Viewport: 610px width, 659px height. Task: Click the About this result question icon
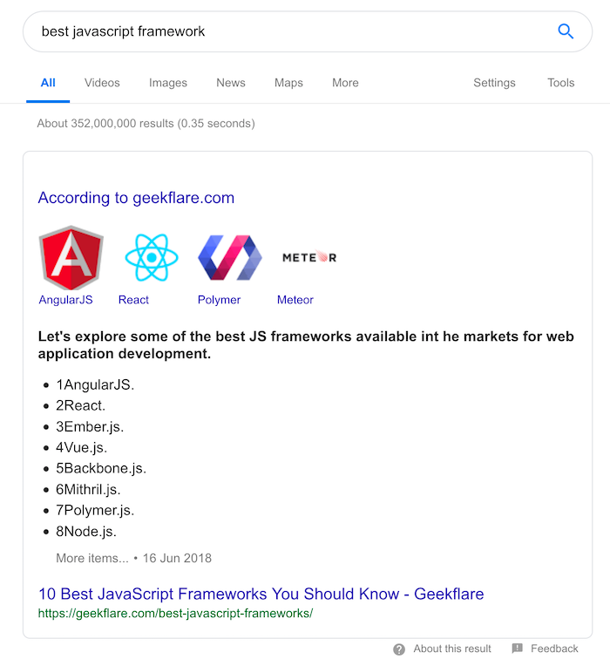pos(399,649)
